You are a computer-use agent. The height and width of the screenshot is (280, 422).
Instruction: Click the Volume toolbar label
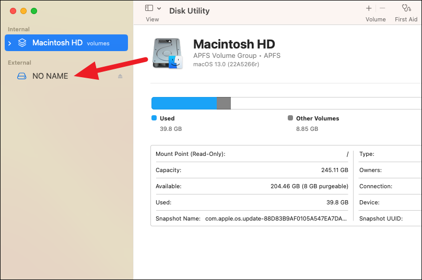(x=376, y=19)
